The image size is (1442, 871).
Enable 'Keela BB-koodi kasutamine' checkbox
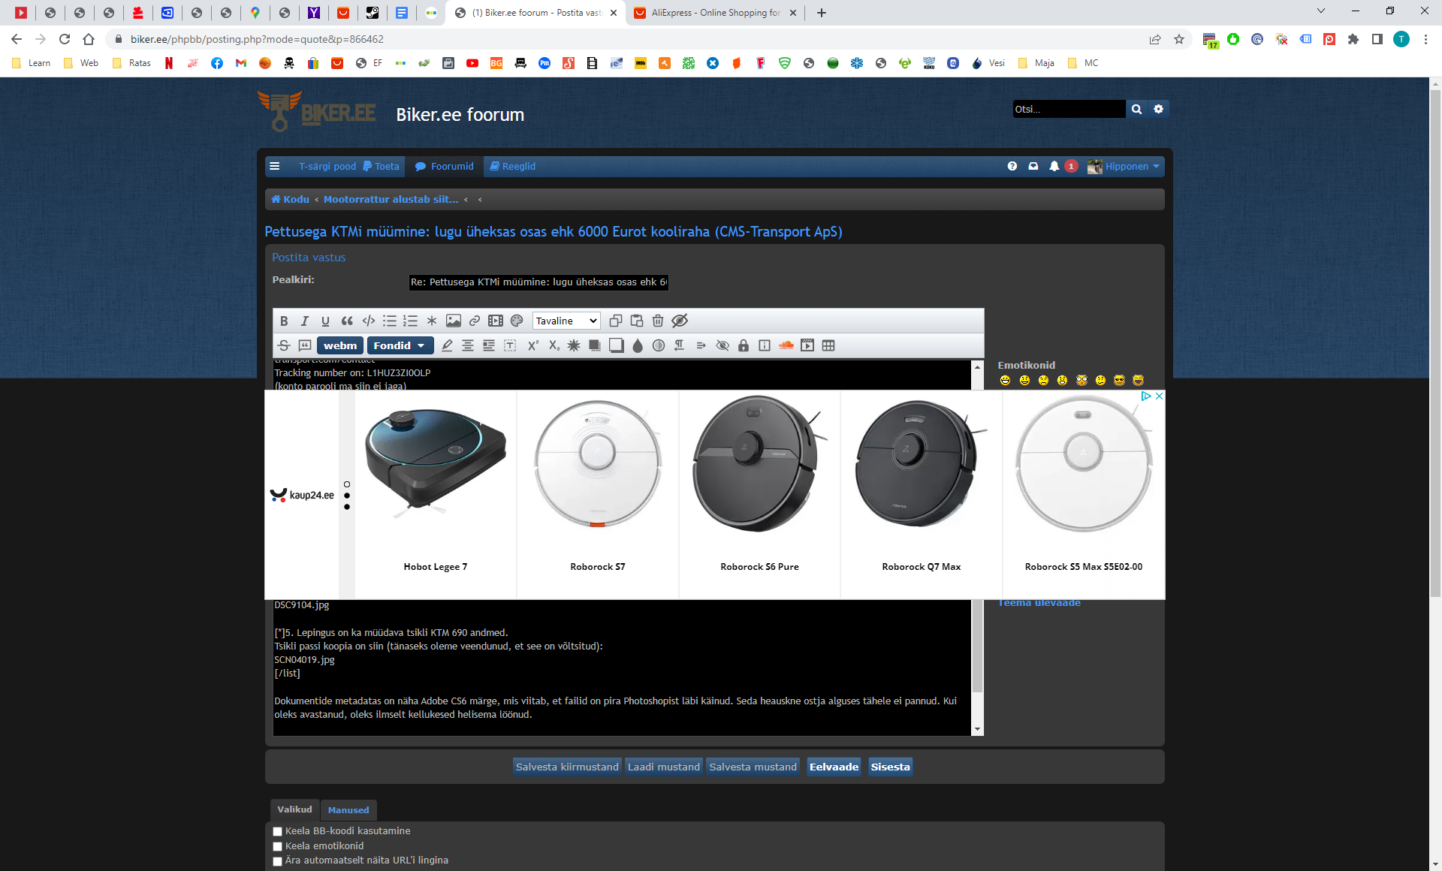point(278,832)
